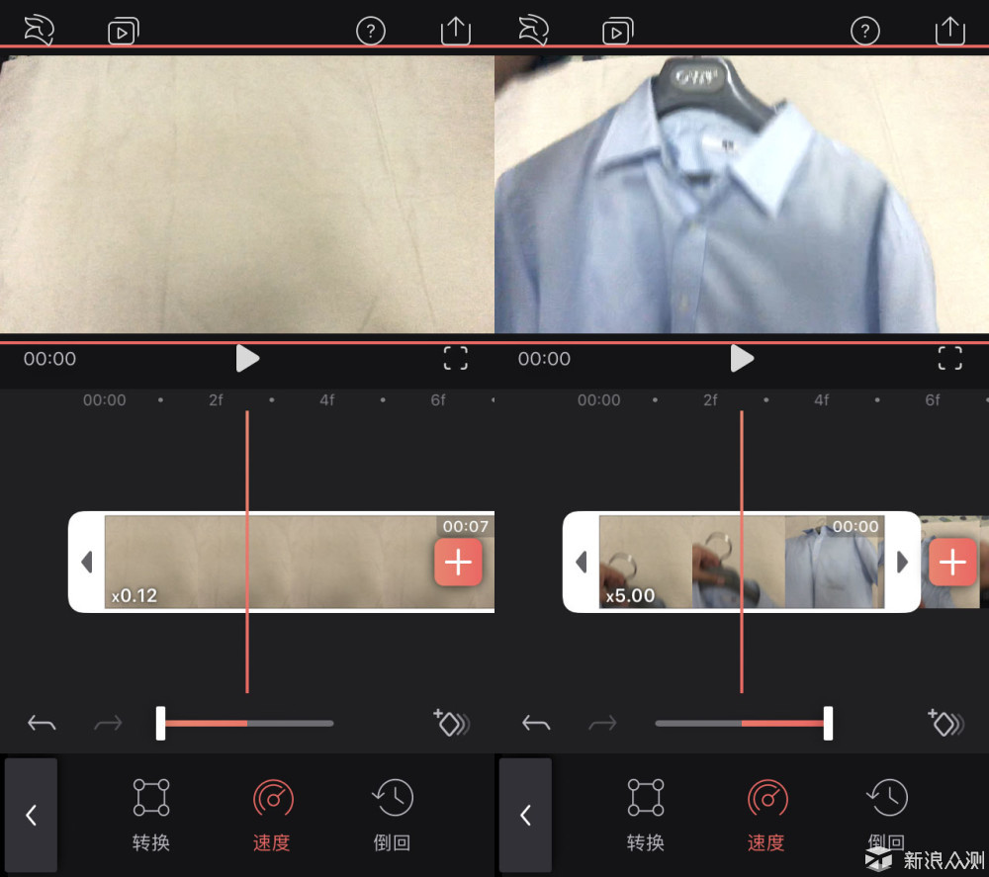Screen dimensions: 989x877
Task: Click the speed slider handle set to x5.00
Action: point(828,723)
